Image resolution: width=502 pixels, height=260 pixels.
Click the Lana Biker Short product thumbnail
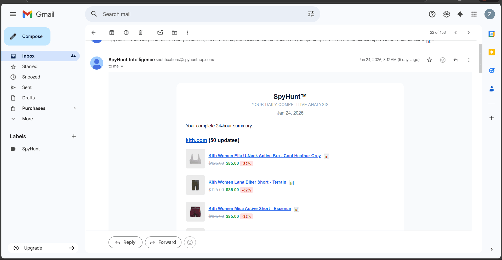195,185
